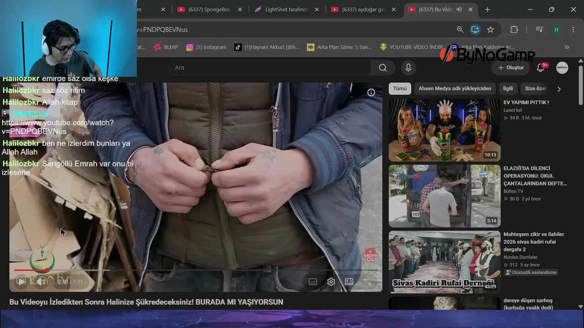Click the YouTube page vertical scrollbar
Image resolution: width=584 pixels, height=328 pixels.
tap(580, 86)
